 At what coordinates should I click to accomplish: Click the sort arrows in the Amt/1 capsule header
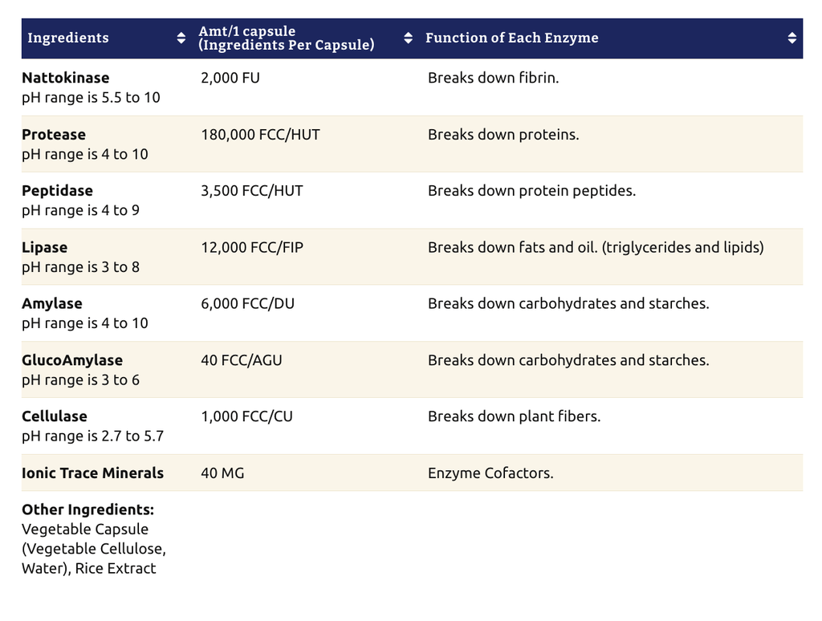point(408,38)
